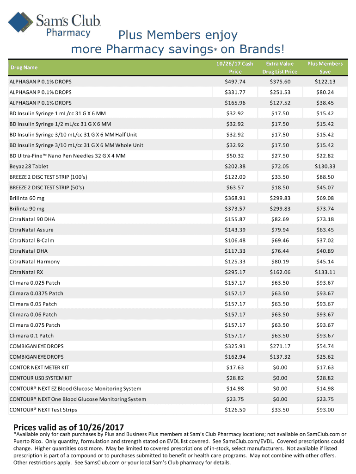The width and height of the screenshot is (356, 474).
Task: Select the BREEZE 2 DISC TEST STRIP (100's) entry
Action: click(49, 177)
